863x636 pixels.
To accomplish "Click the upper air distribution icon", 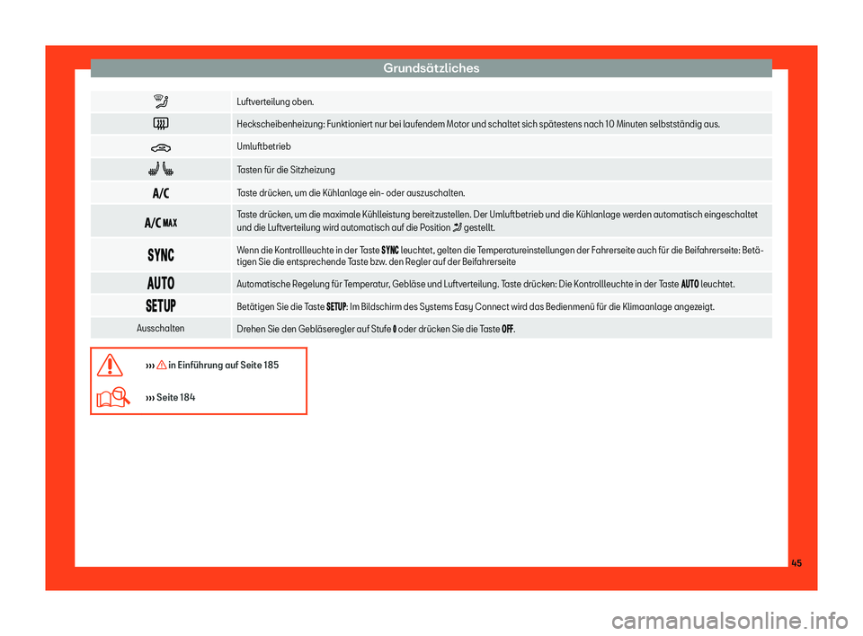I will click(x=161, y=102).
